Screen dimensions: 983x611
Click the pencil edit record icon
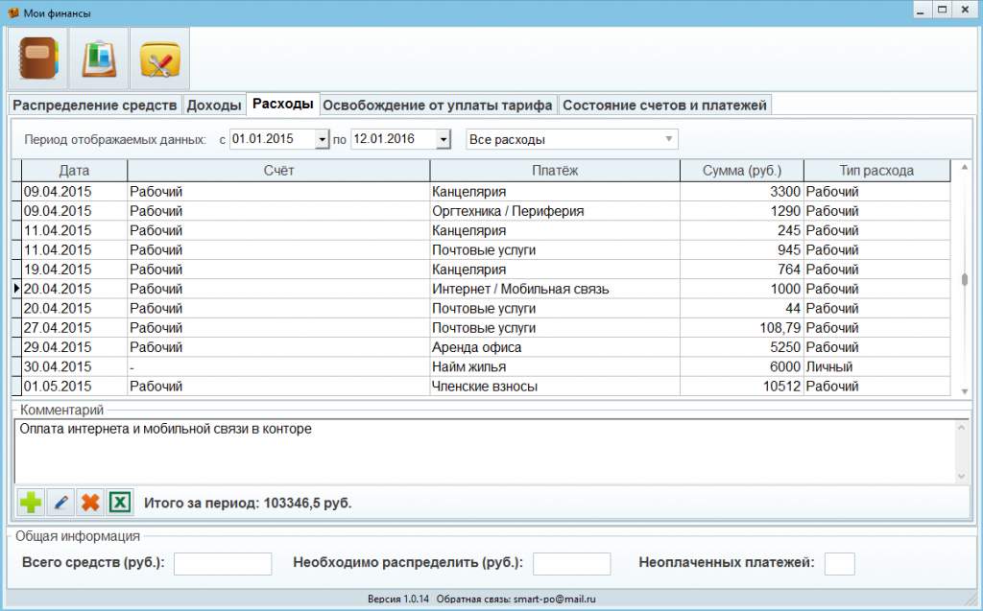click(60, 502)
